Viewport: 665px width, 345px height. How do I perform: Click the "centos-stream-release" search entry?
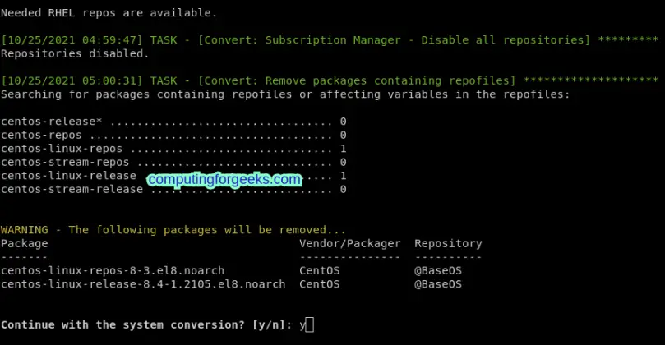click(72, 190)
